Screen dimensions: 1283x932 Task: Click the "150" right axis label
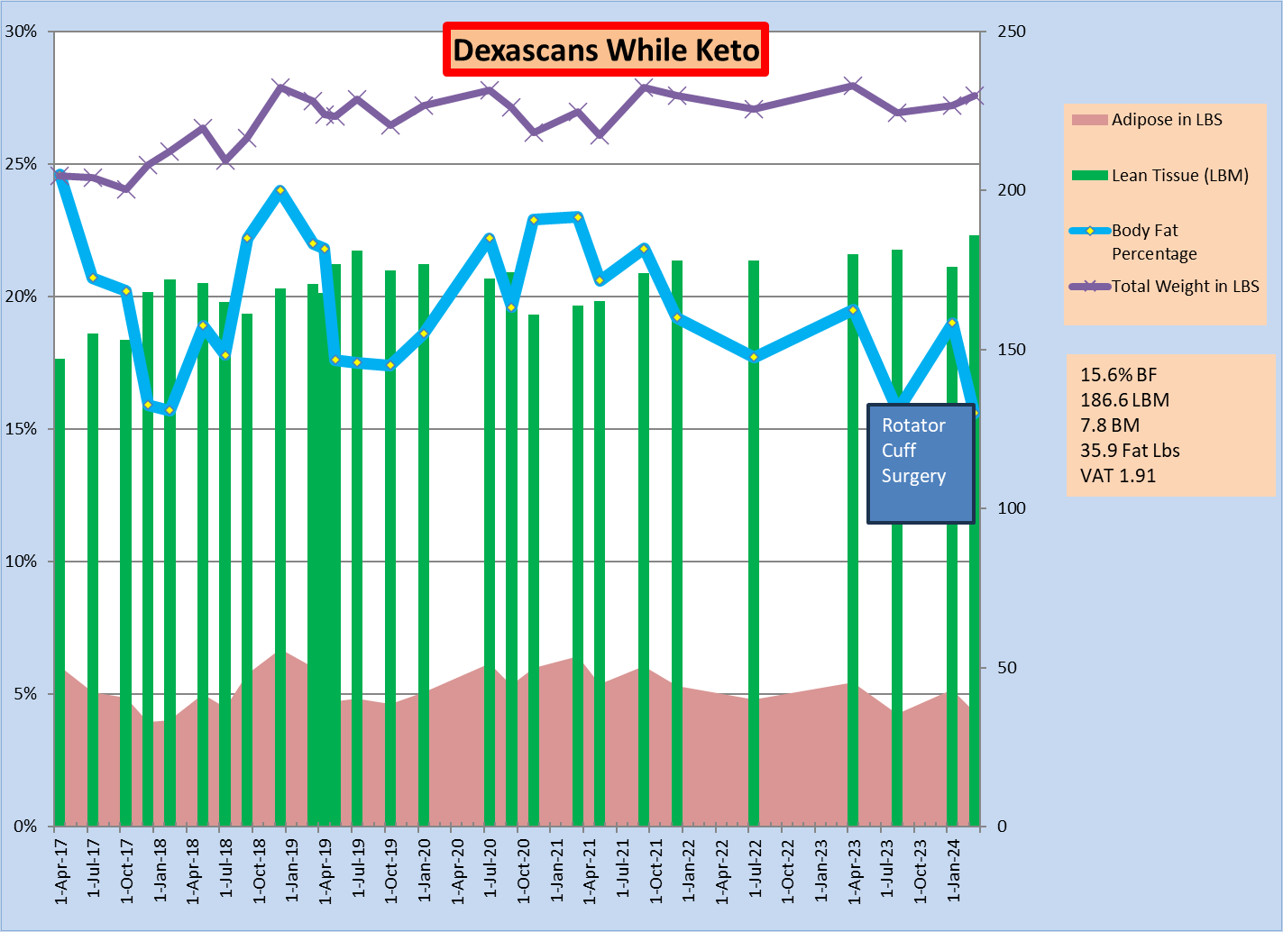(1012, 350)
